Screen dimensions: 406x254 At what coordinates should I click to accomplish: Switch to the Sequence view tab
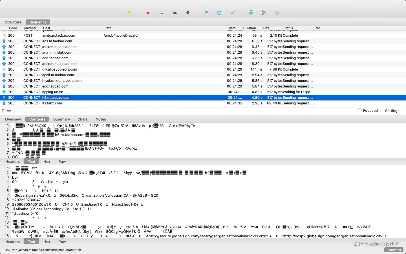[x=38, y=22]
